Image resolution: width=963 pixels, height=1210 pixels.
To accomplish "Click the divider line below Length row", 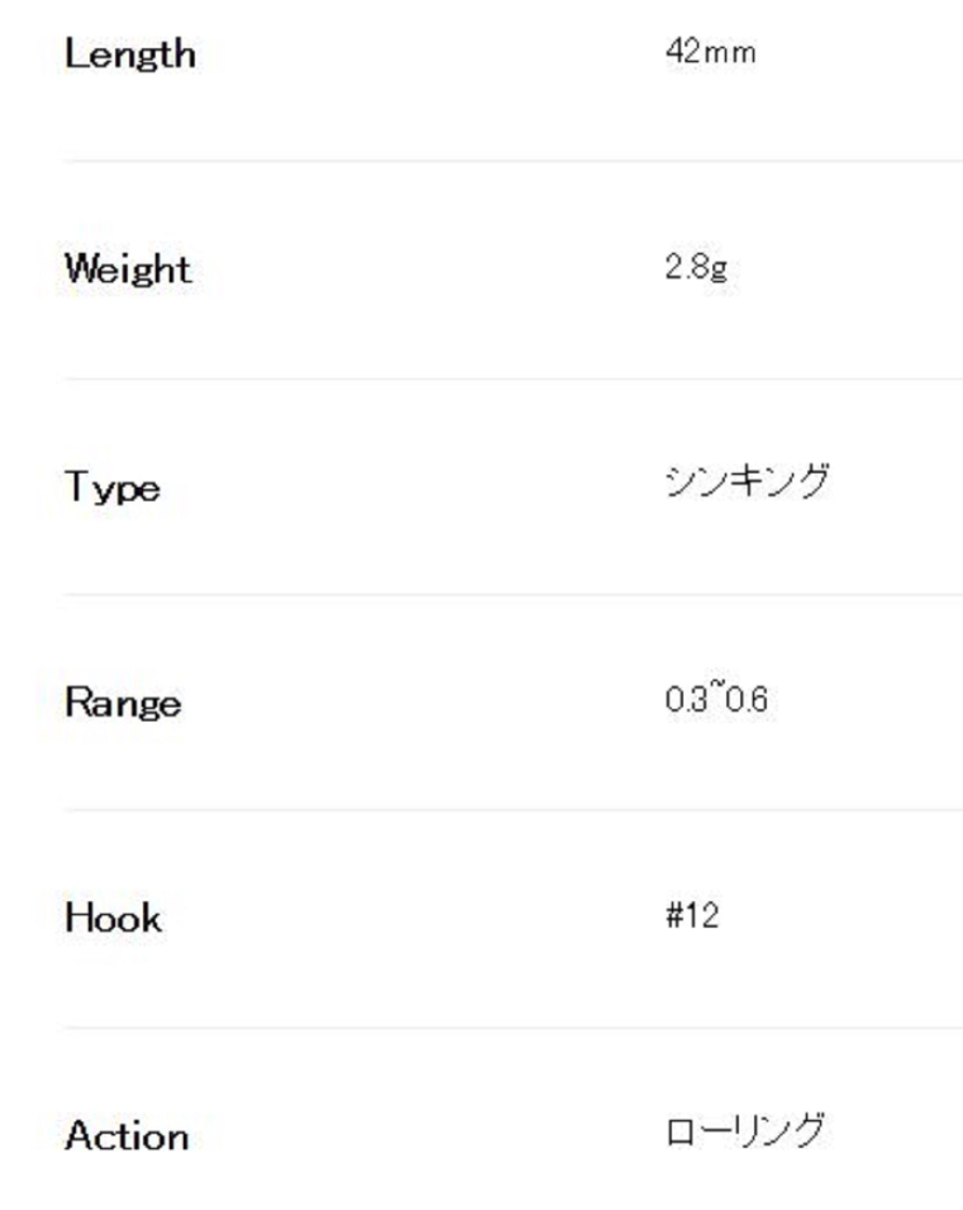I will pyautogui.click(x=513, y=162).
